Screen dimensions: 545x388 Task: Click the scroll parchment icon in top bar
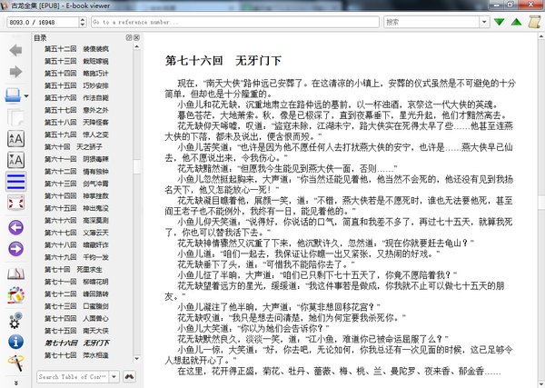coord(534,22)
